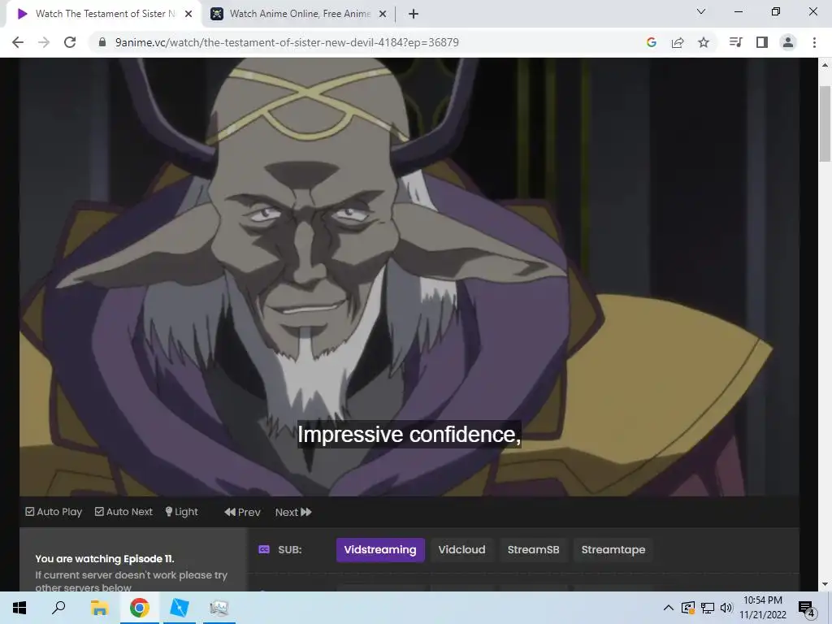
Task: Select the Vidstreaming server
Action: pyautogui.click(x=380, y=550)
